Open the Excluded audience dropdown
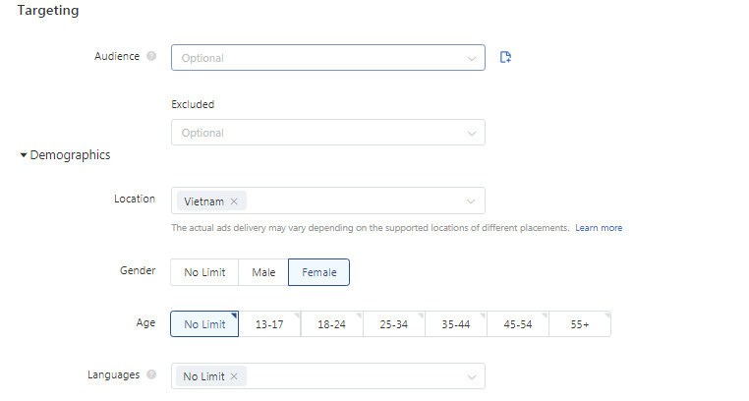The image size is (749, 401). click(x=328, y=133)
